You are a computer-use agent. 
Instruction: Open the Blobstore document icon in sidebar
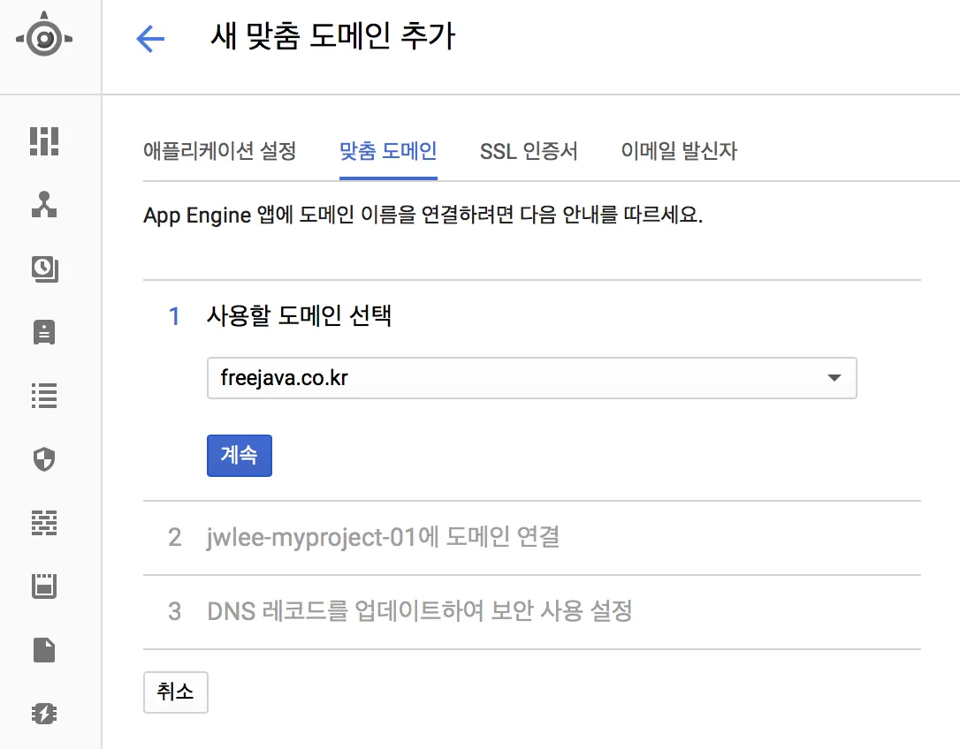point(44,650)
